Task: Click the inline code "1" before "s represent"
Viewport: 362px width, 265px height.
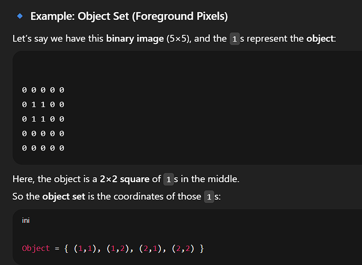Action: coord(234,39)
